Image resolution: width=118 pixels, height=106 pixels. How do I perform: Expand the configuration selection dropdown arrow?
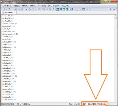74,9
